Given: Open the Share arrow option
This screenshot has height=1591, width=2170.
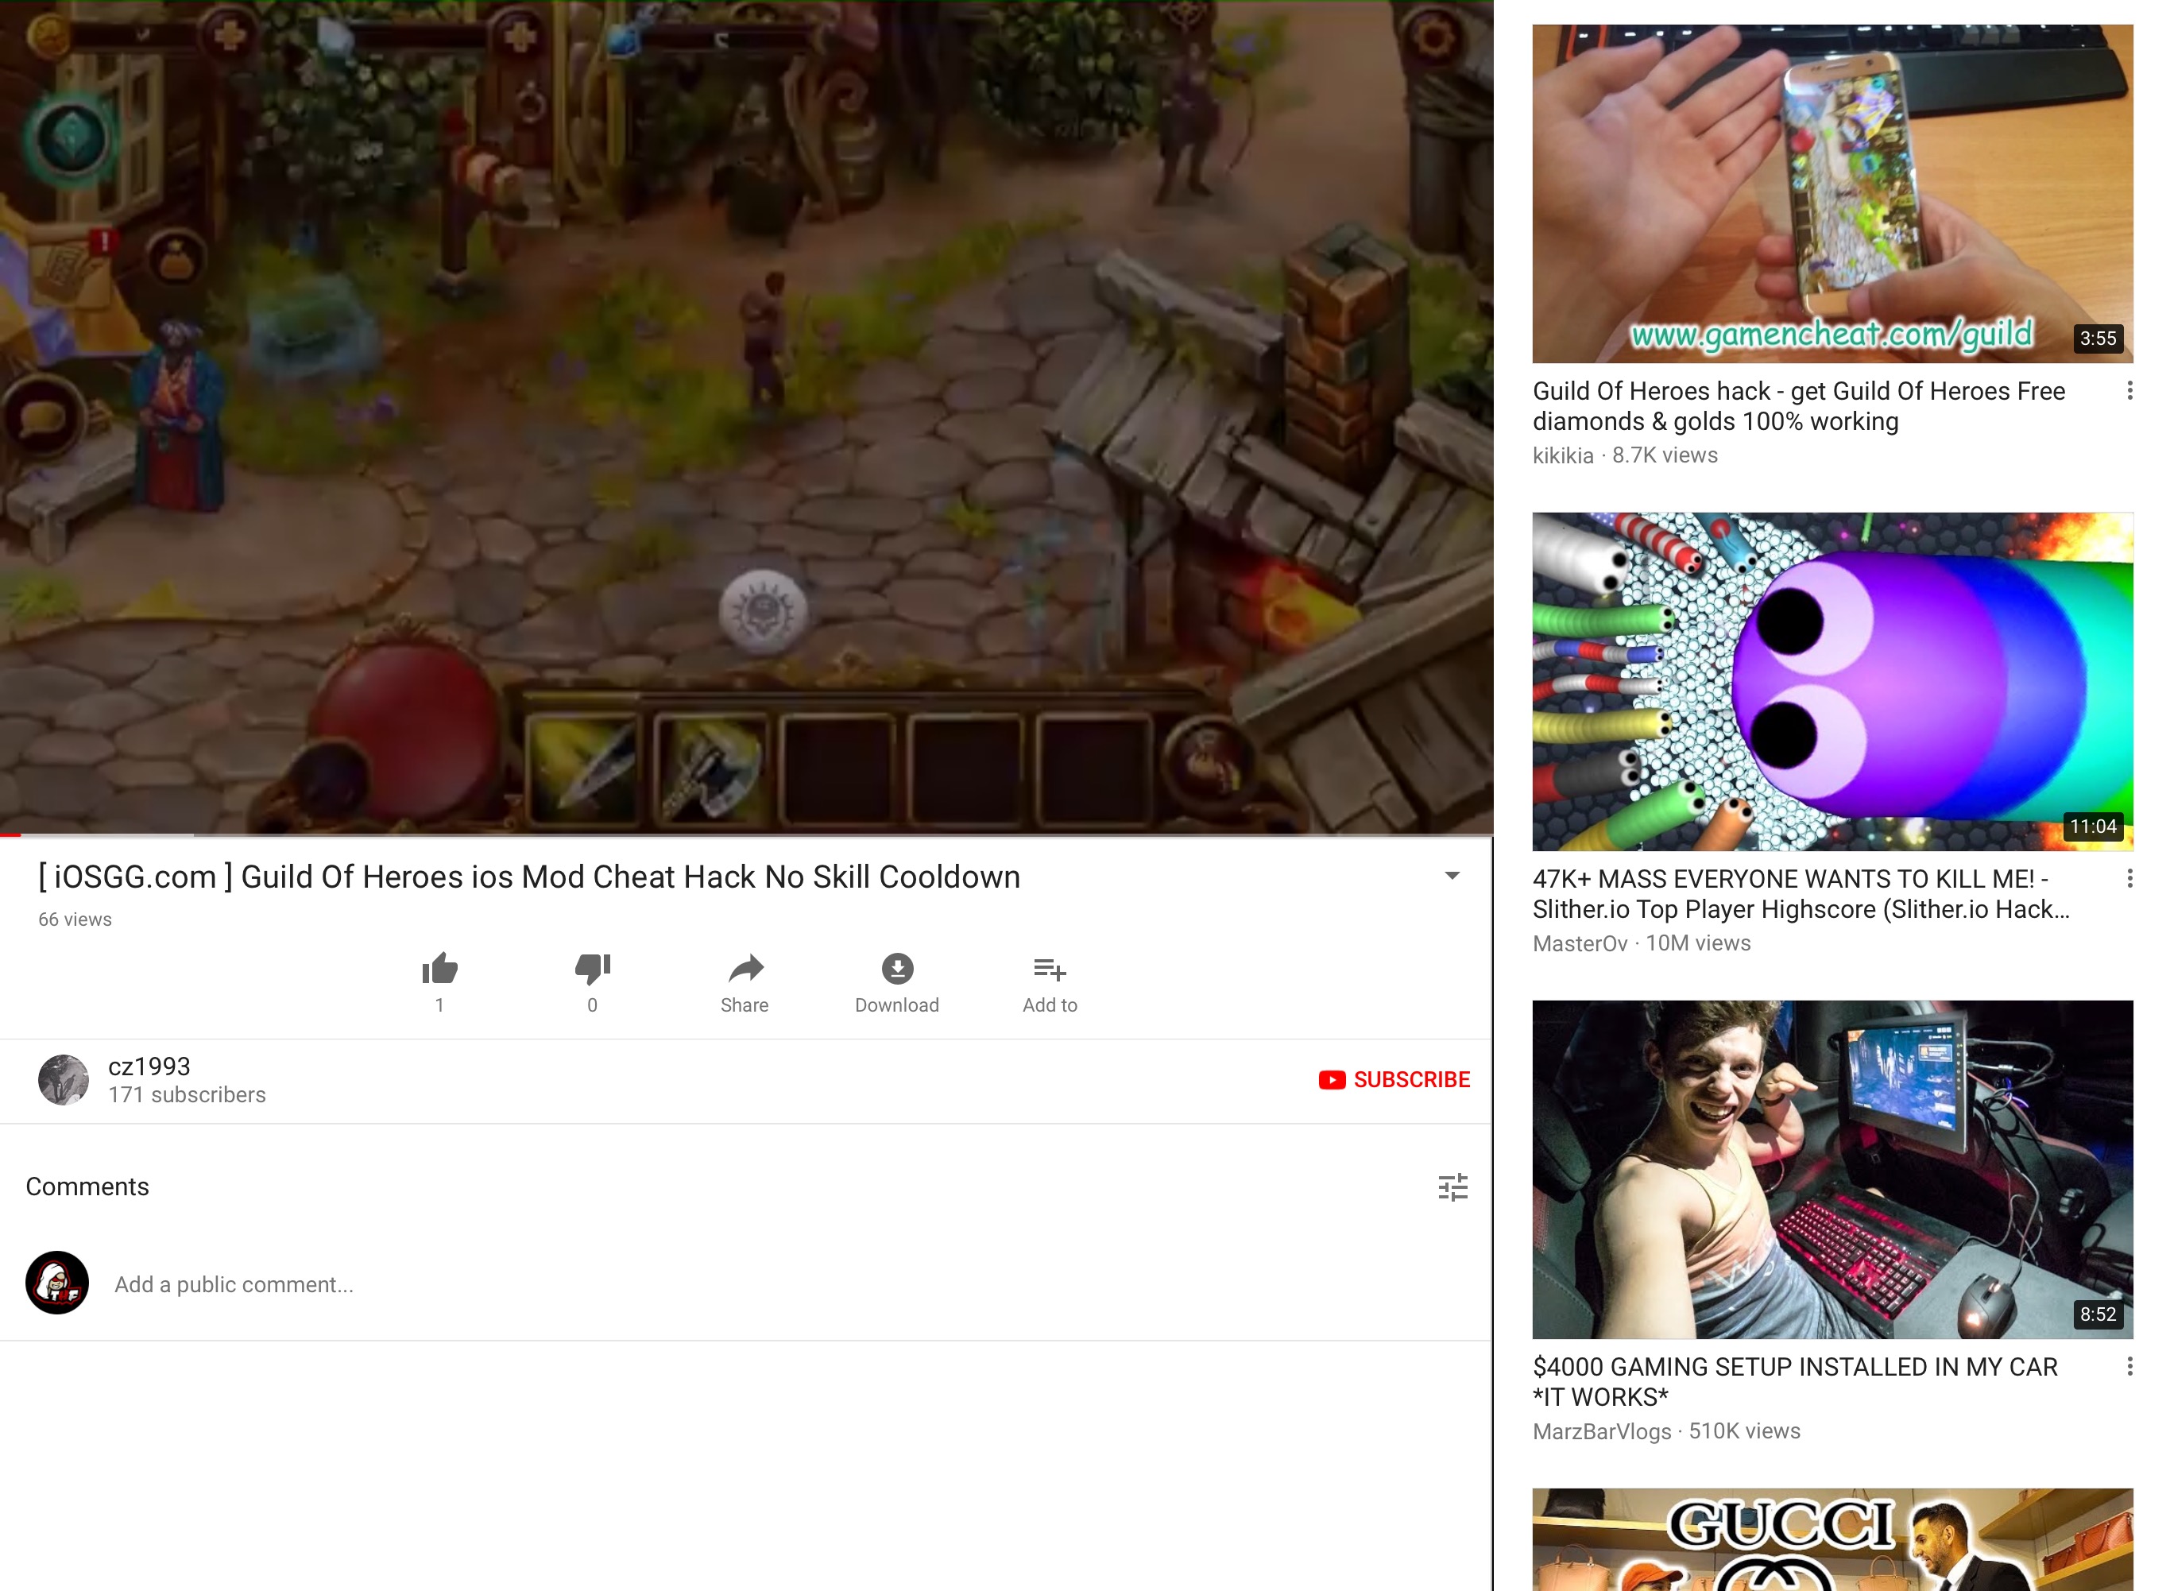Looking at the screenshot, I should (x=745, y=968).
